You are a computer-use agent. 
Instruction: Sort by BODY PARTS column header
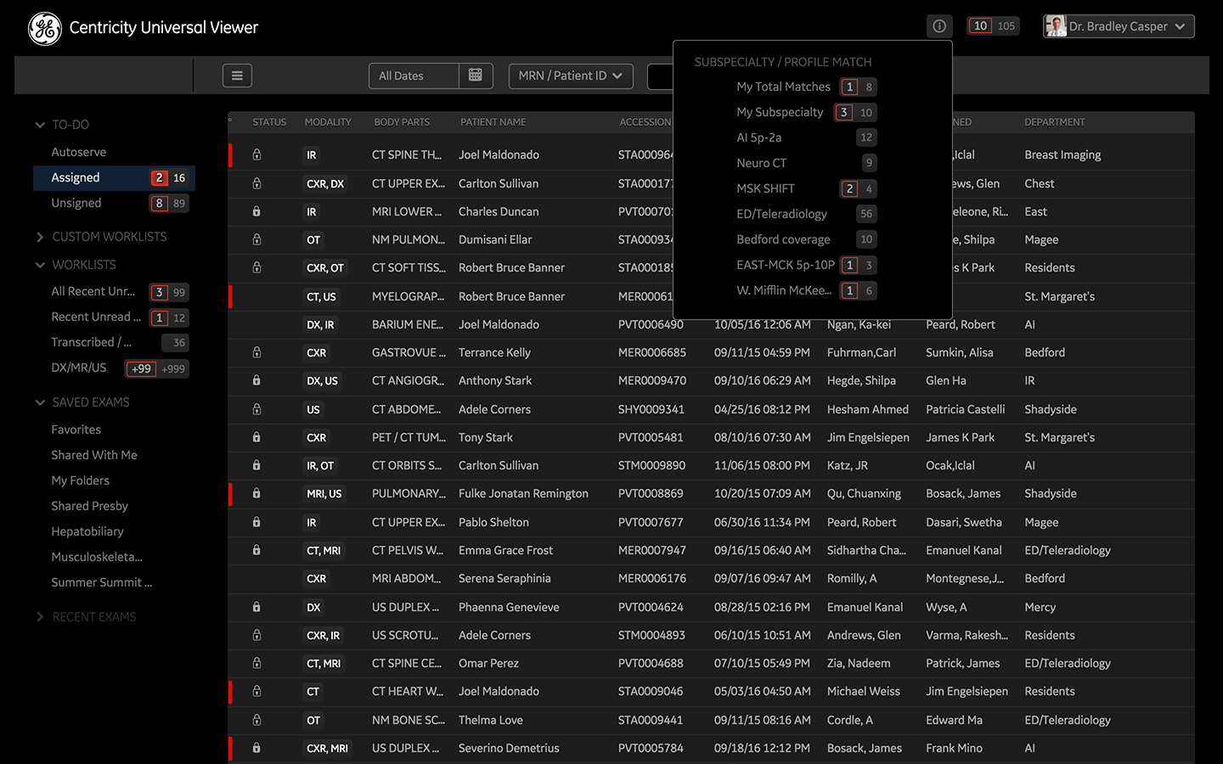[x=402, y=122]
